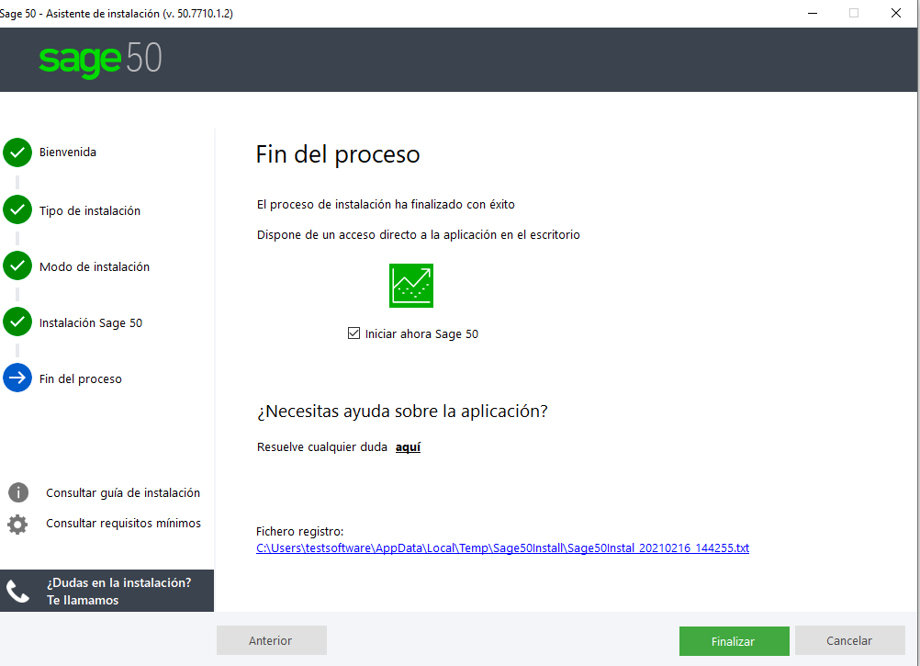Screen dimensions: 920x666
Task: Click the Fin del proceso blue arrow icon
Action: (x=17, y=378)
